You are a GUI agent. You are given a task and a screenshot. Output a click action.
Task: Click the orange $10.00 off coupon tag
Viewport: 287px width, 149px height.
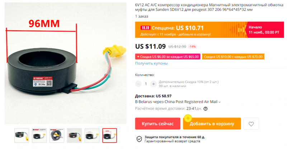tap(233, 57)
